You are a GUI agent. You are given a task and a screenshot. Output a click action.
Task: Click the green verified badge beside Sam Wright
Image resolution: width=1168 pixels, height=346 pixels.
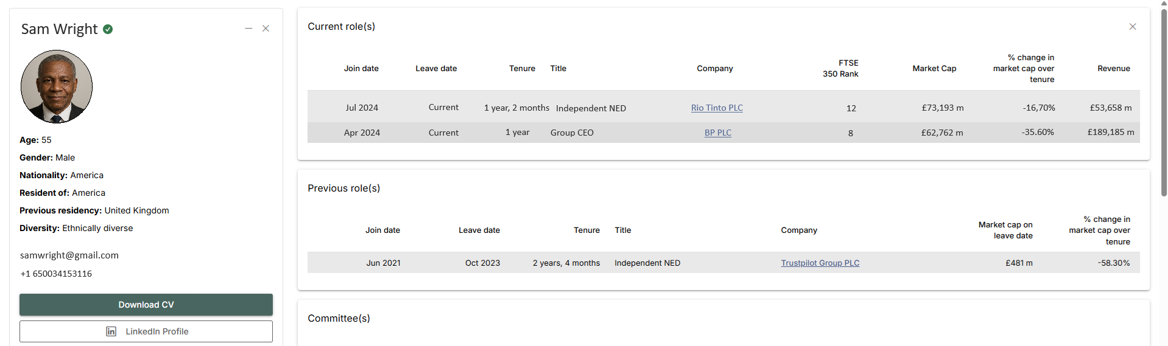pyautogui.click(x=108, y=29)
